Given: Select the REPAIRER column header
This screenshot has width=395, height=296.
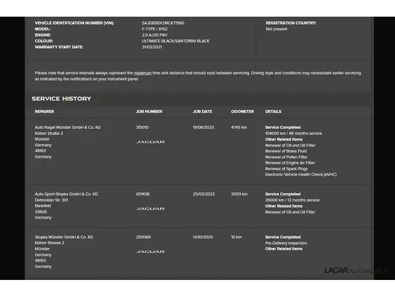Looking at the screenshot, I should coord(44,112).
